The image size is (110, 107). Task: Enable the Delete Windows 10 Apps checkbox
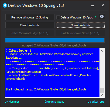(58, 17)
